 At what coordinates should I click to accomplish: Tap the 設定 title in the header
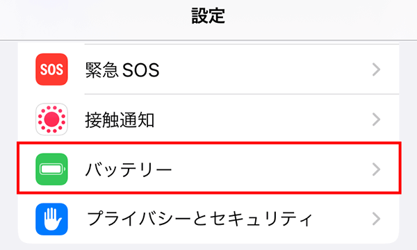click(208, 16)
